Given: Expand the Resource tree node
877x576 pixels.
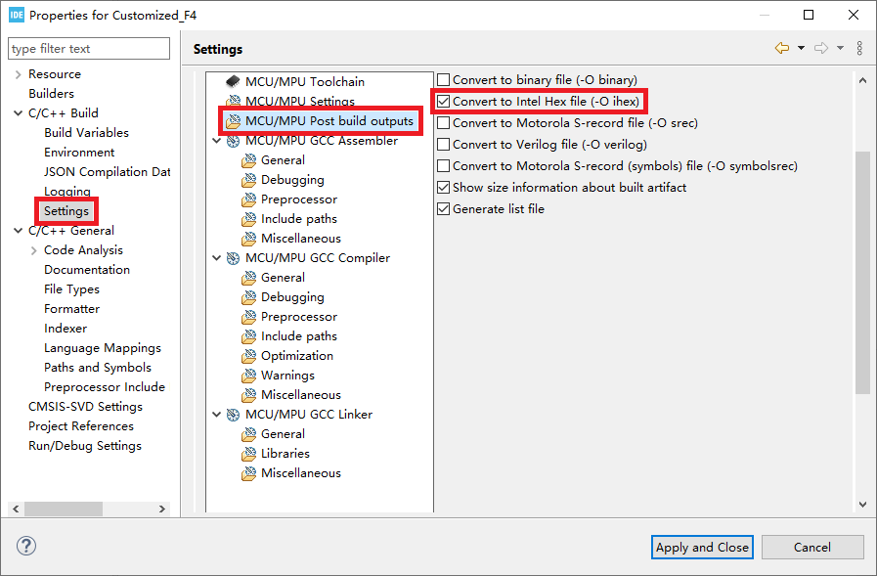Looking at the screenshot, I should (18, 74).
